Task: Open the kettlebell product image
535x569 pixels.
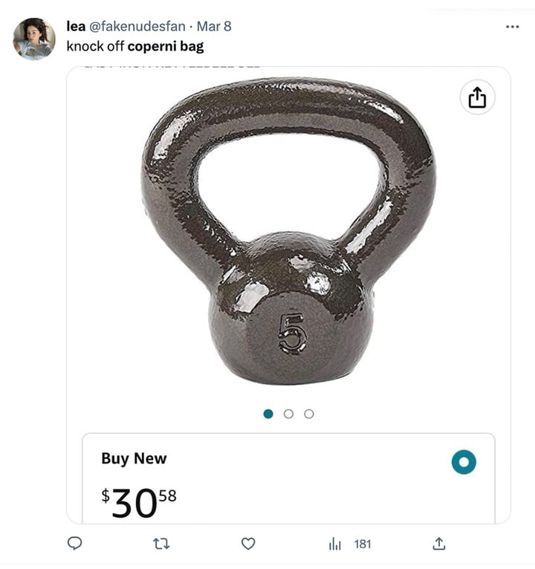Action: point(289,231)
